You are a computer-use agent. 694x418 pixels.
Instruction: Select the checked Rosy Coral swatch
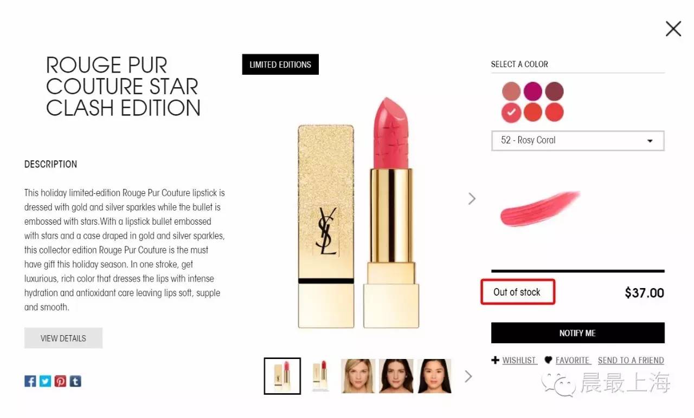[x=511, y=113]
